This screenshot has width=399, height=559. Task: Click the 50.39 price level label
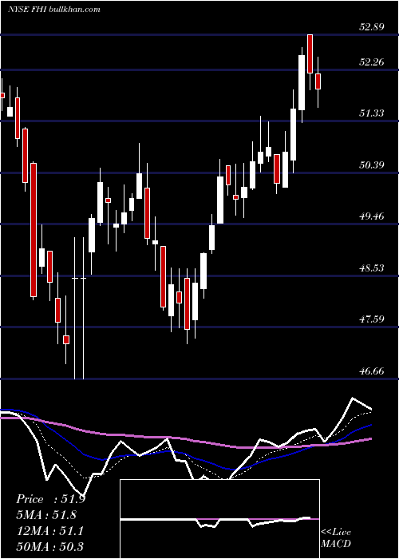pos(372,165)
